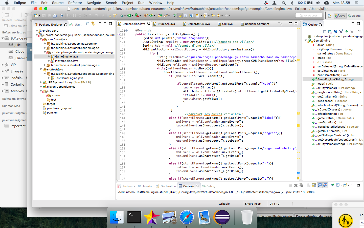
Task: Expand the JRE System Library node
Action: [41, 82]
